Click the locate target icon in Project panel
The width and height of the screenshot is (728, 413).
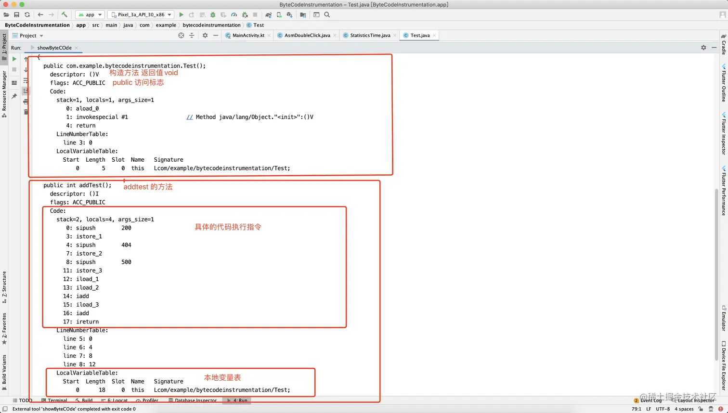click(x=181, y=35)
